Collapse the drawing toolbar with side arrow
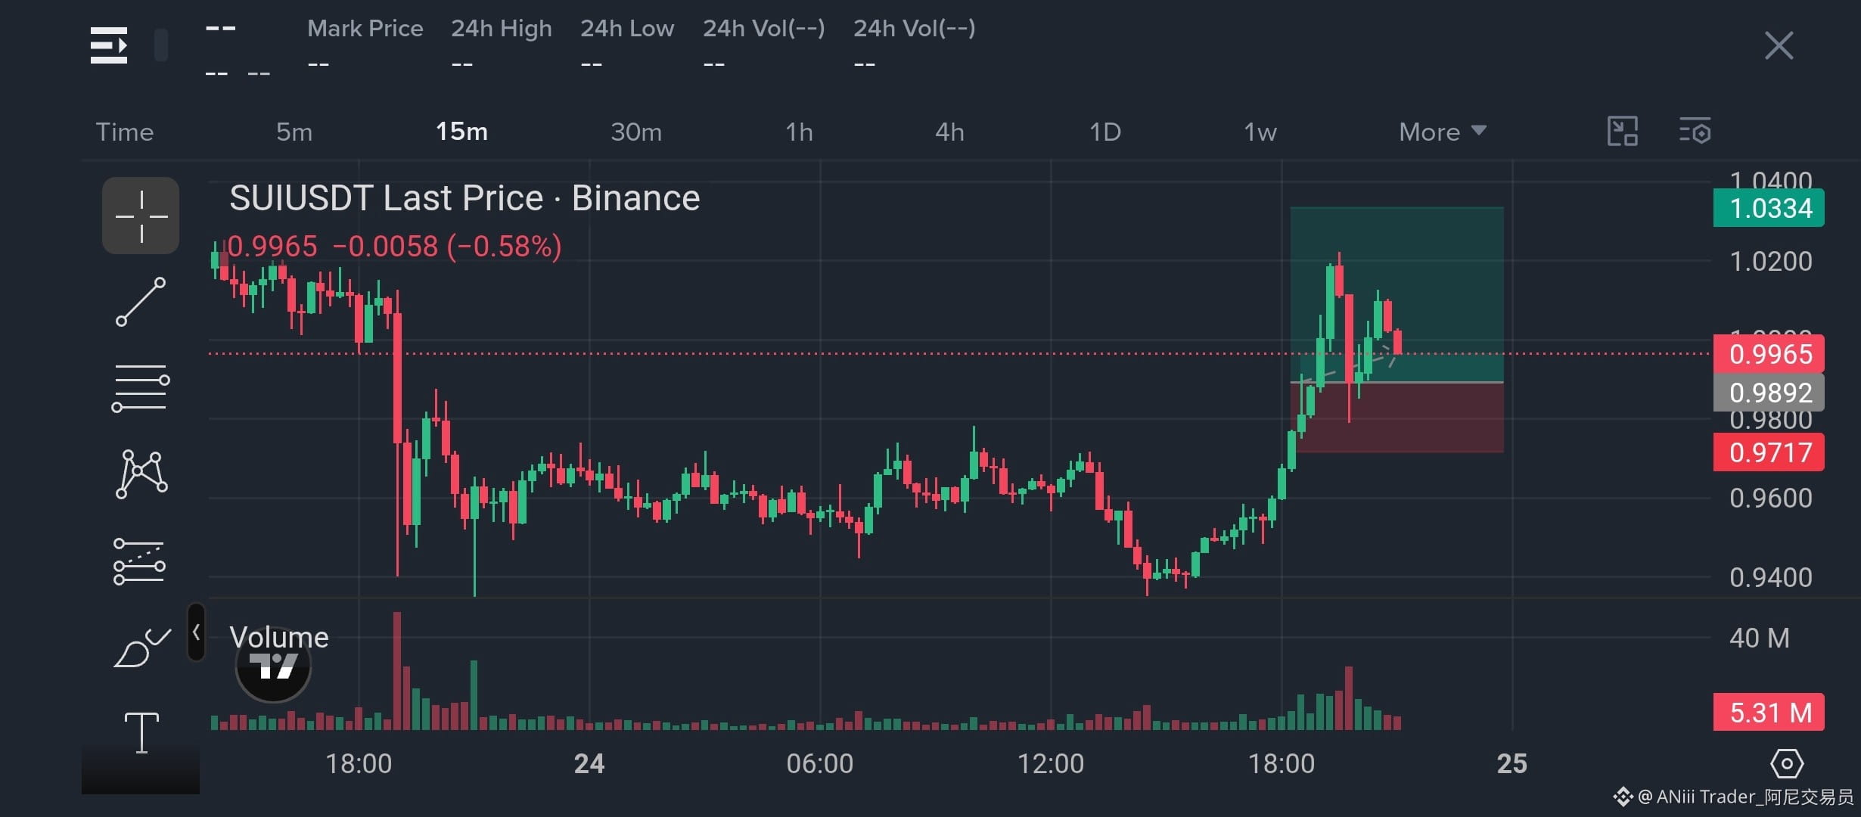Viewport: 1861px width, 817px height. (196, 632)
